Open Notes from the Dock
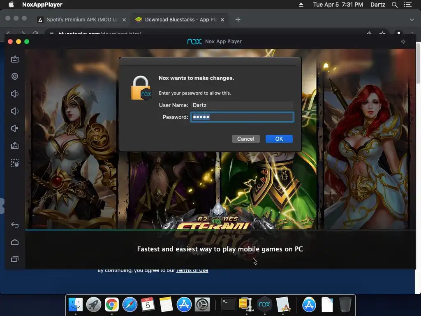Viewport: 421px width, 316px height. pyautogui.click(x=166, y=304)
